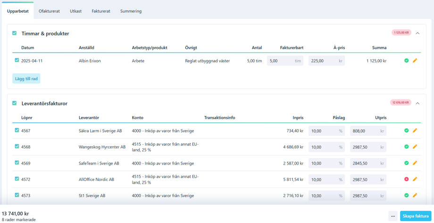Click the Lägg till rad button
Viewport: 434px width, 223px height.
click(26, 79)
